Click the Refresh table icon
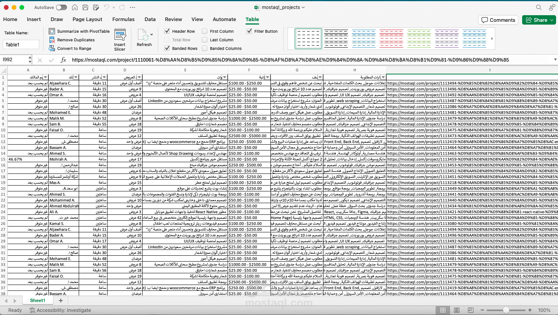This screenshot has width=558, height=315. point(143,35)
